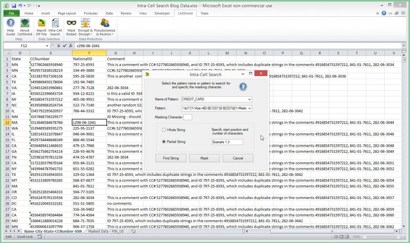Select State cell DC

20,203
